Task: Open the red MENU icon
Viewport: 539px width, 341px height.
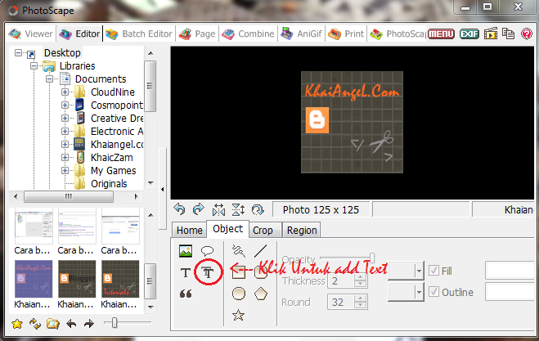Action: 442,34
